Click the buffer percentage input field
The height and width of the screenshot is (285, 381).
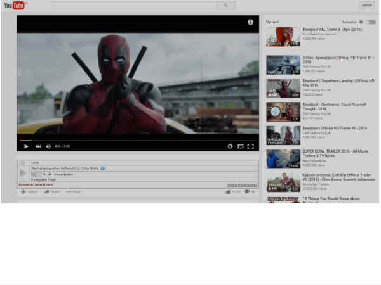[x=36, y=174]
